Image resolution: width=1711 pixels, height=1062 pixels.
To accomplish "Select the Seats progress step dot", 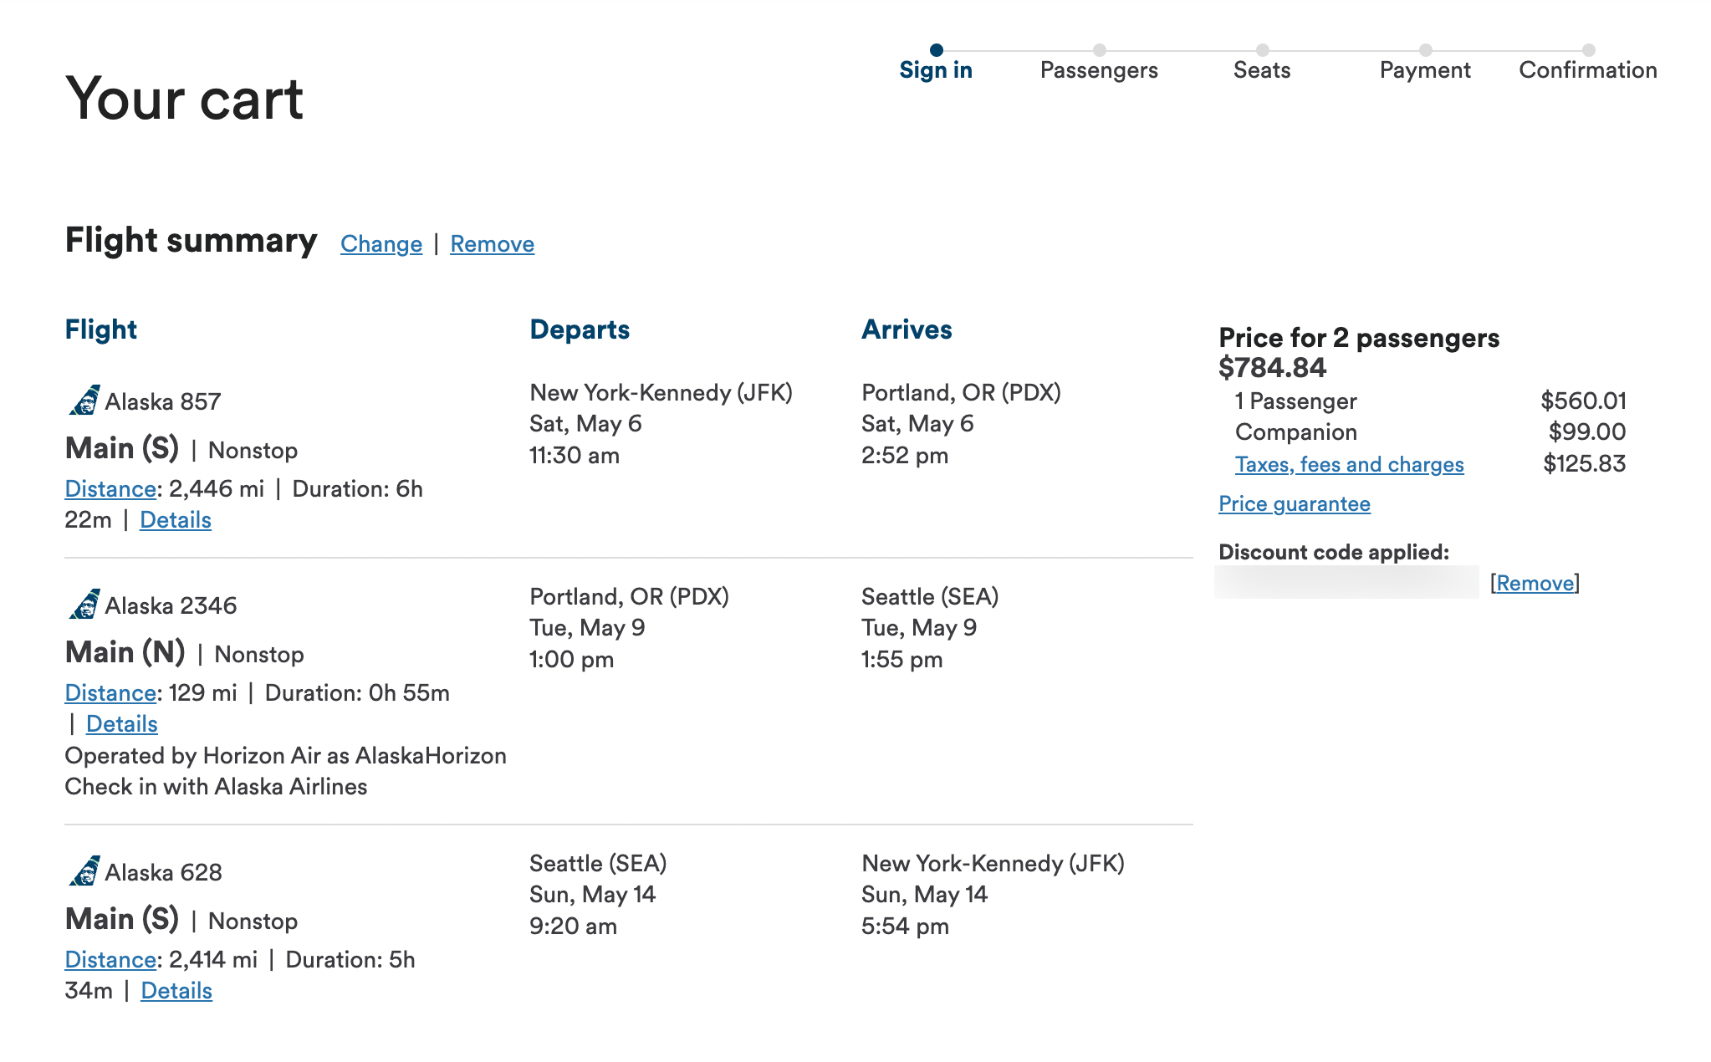I will coord(1262,50).
